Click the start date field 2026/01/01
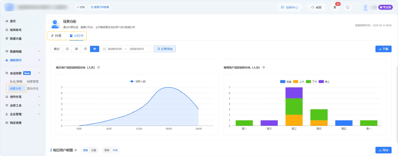398x156 pixels. tap(115, 49)
